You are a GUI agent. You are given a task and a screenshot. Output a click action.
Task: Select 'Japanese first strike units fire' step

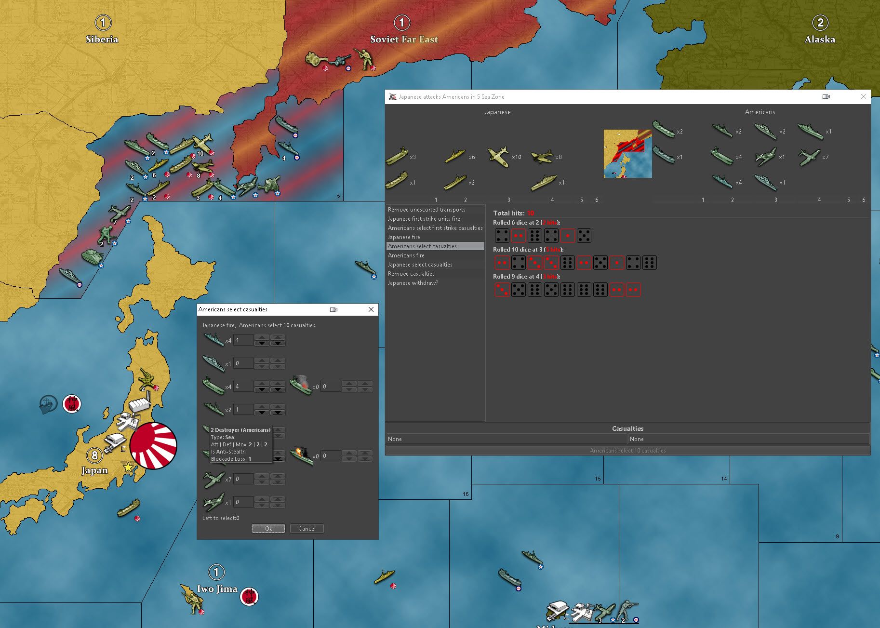pos(435,219)
